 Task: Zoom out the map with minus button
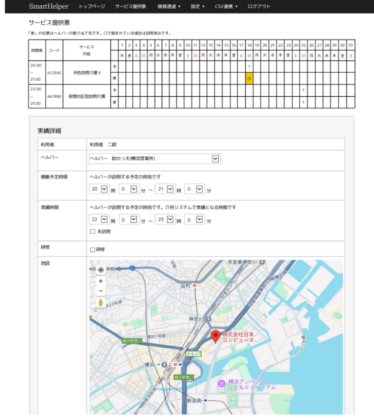pos(101,291)
